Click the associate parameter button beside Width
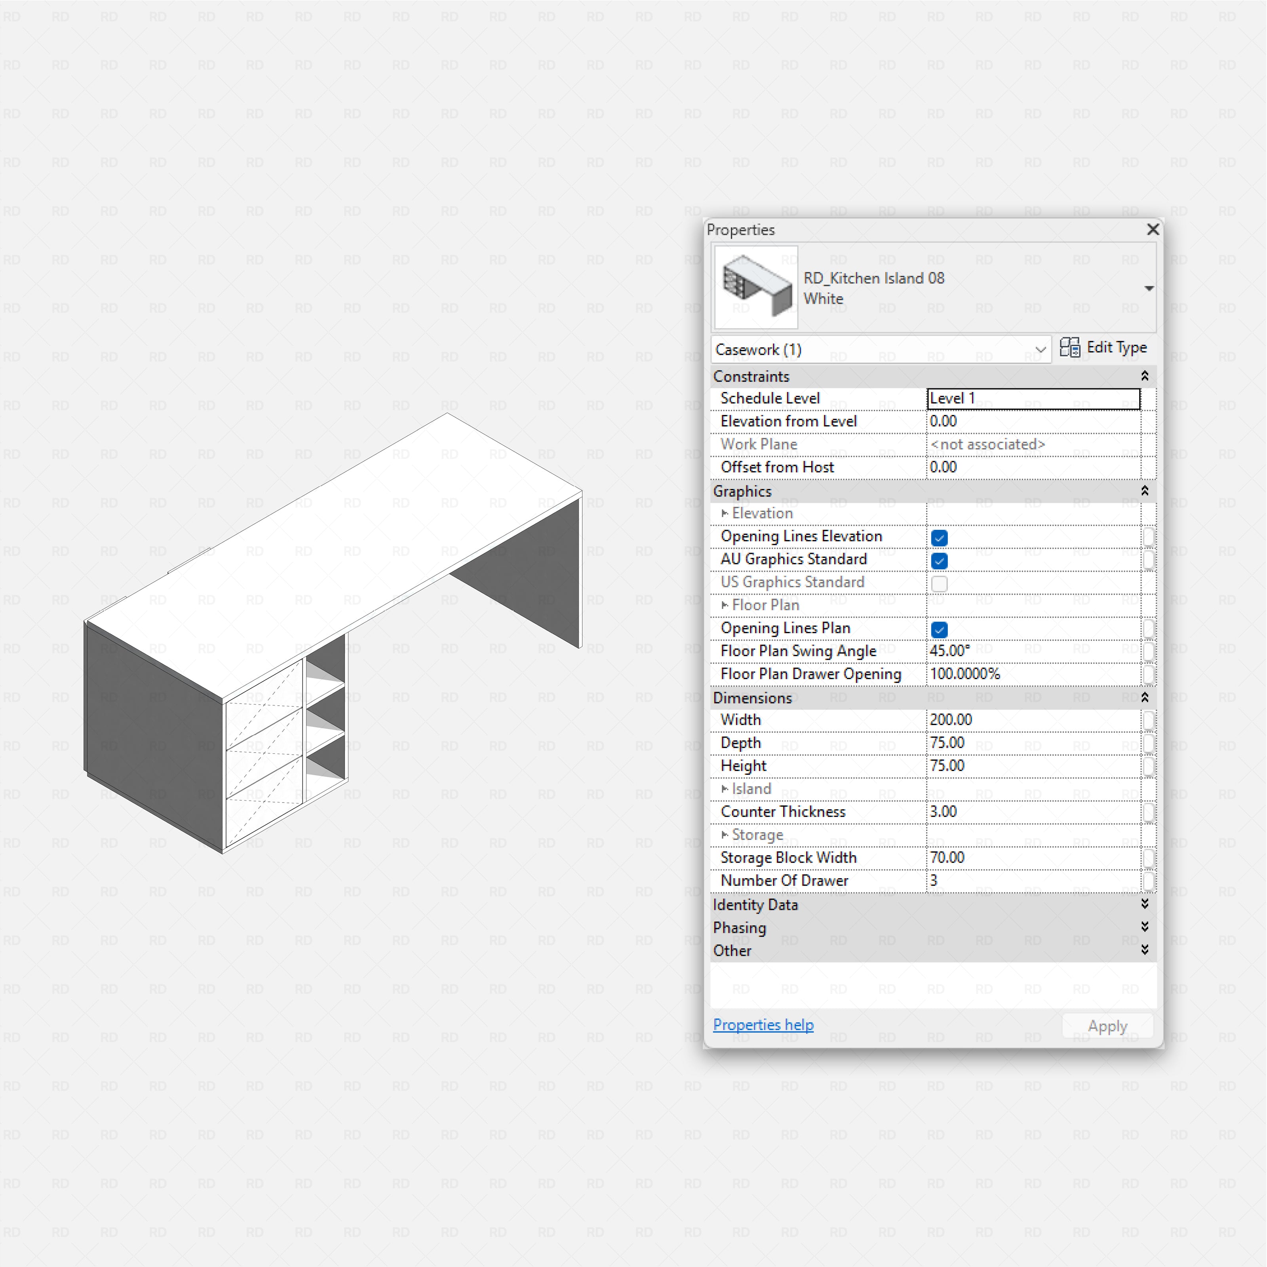1267x1267 pixels. pyautogui.click(x=1149, y=719)
